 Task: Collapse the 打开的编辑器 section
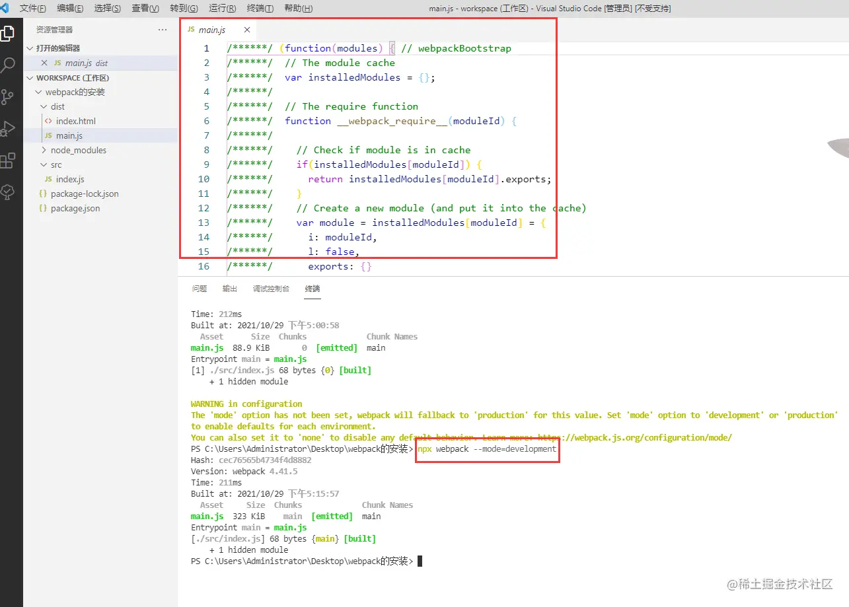tap(30, 48)
